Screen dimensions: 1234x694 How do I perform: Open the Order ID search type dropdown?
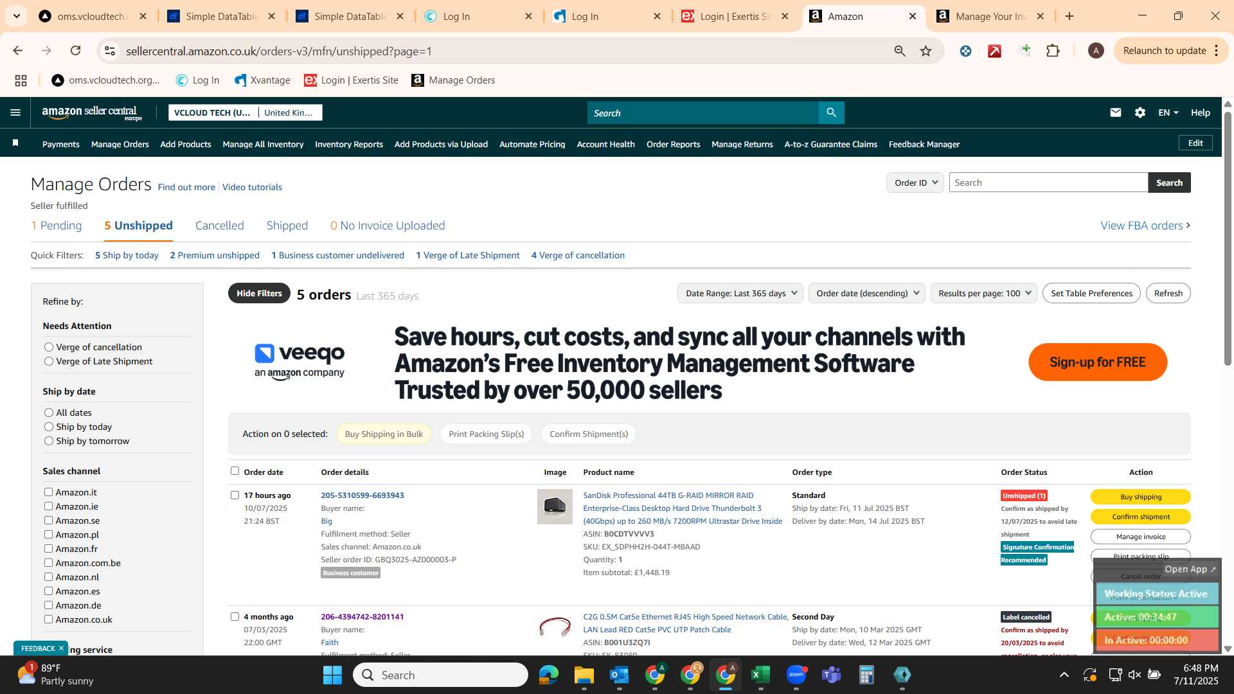tap(915, 182)
